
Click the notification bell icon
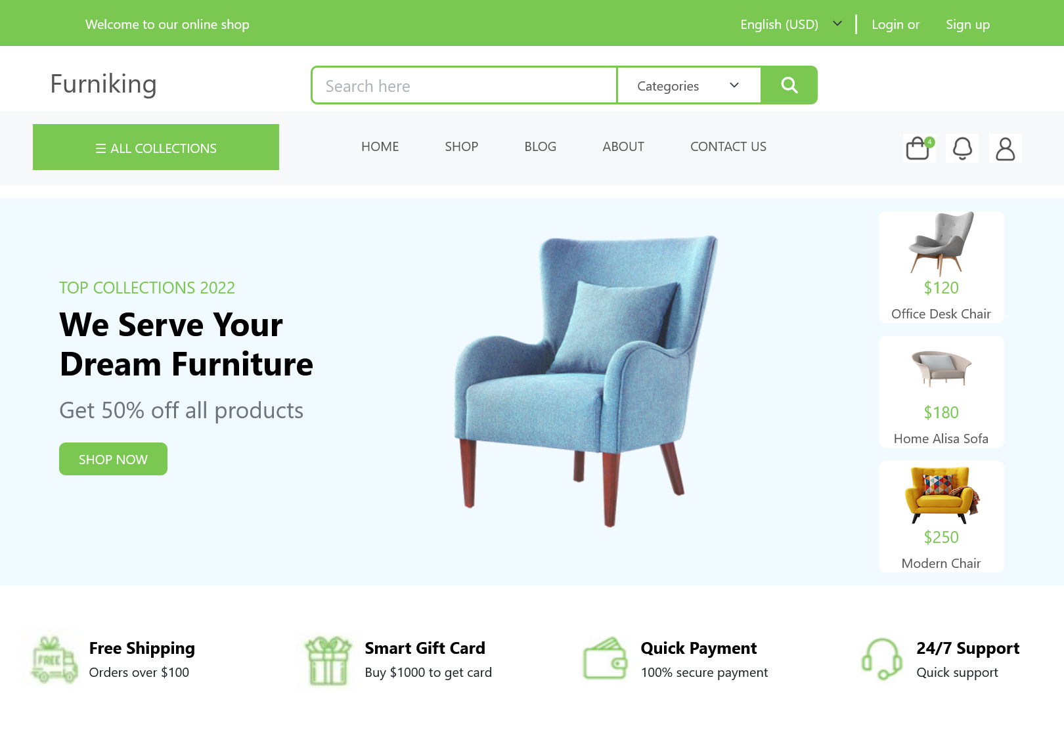[962, 148]
